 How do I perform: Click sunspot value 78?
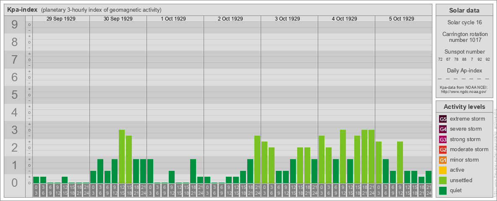pos(456,59)
